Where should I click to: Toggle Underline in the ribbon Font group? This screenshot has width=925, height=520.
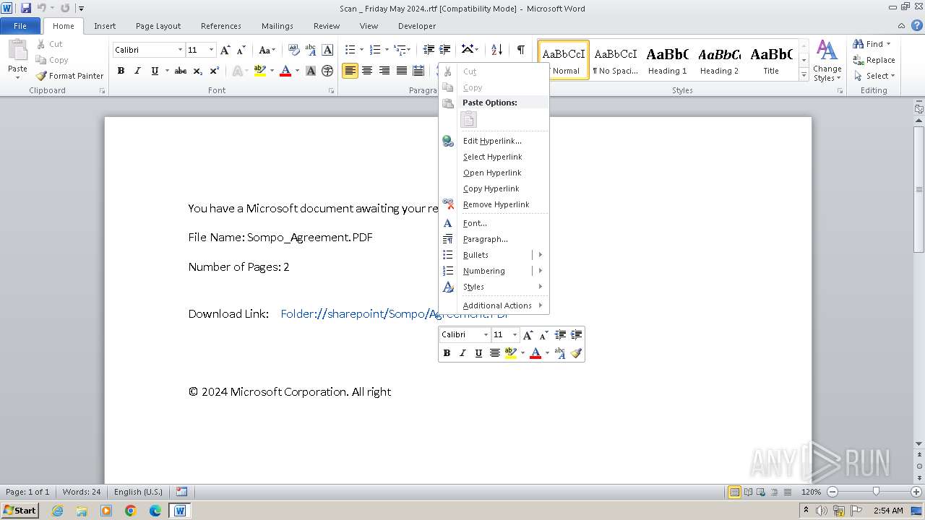click(155, 71)
